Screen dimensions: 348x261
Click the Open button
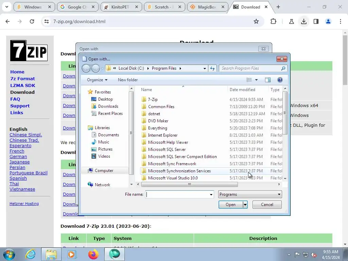click(231, 205)
